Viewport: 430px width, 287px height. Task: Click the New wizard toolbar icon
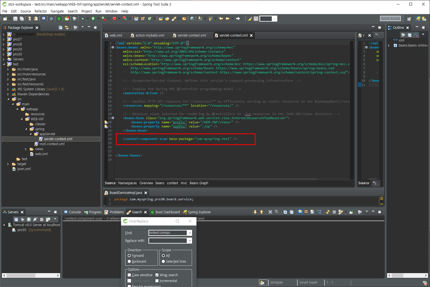click(x=5, y=19)
